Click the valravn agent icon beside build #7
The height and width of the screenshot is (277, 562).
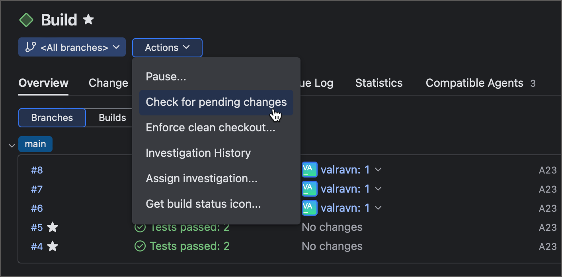tap(309, 189)
